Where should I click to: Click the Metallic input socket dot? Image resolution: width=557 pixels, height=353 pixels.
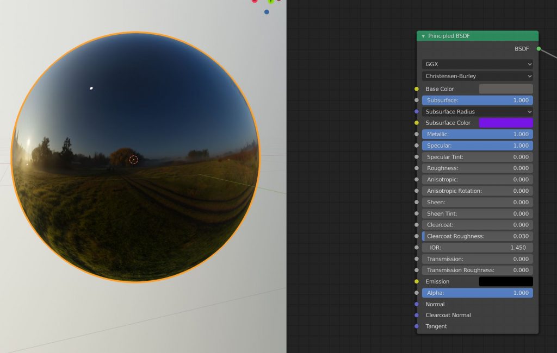417,134
